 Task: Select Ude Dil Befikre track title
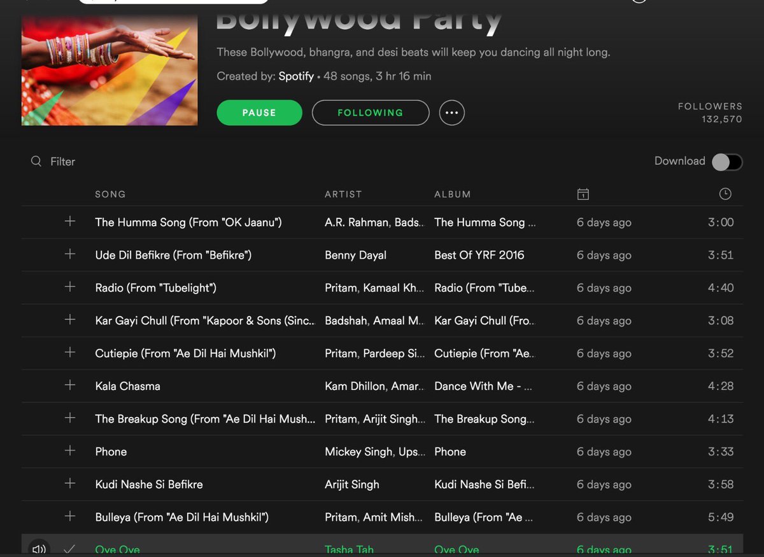173,255
